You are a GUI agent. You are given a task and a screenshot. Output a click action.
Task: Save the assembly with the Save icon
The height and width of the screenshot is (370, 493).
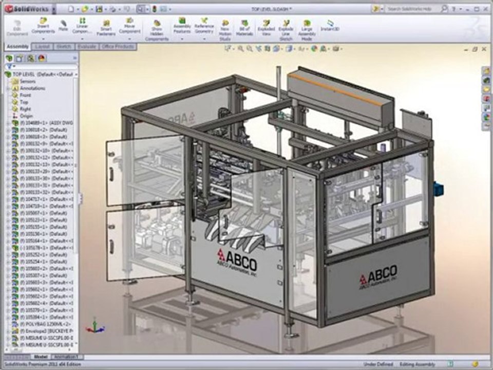[x=99, y=9]
